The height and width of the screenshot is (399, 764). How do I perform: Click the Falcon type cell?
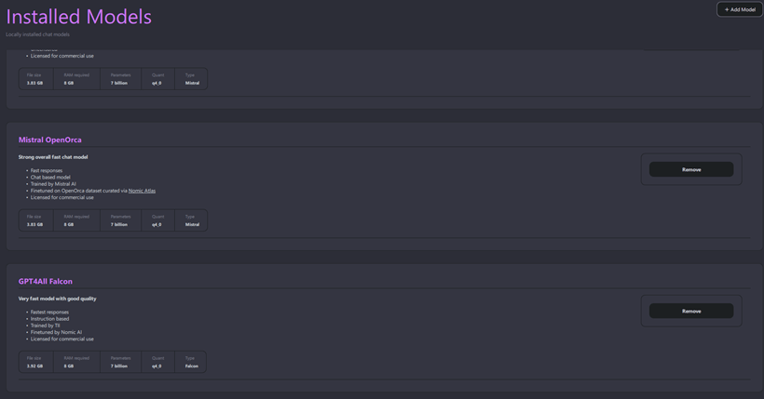[x=191, y=362]
